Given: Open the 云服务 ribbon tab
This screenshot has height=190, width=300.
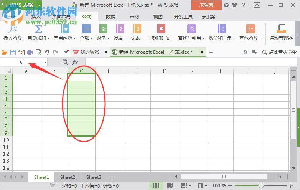Looking at the screenshot, I should point(209,17).
